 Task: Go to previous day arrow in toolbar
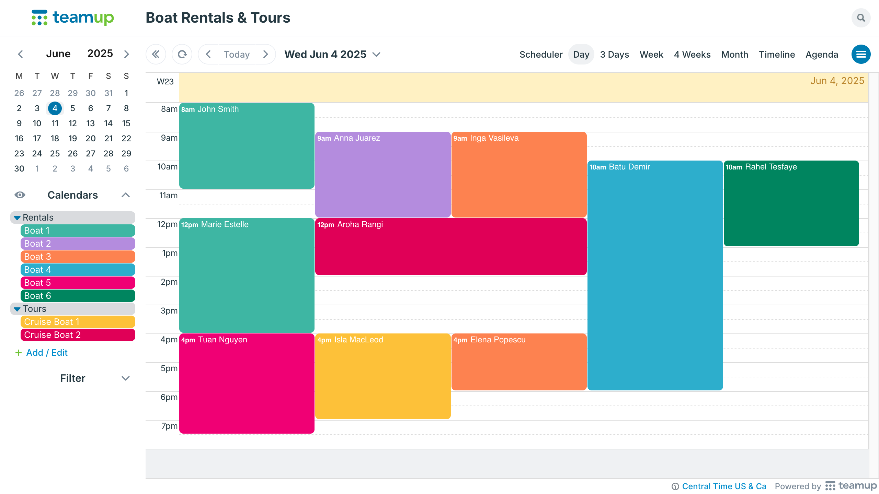(x=208, y=54)
